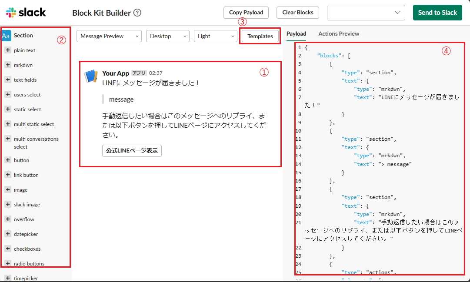The height and width of the screenshot is (282, 470).
Task: Click the plus icon beside image
Action: (x=8, y=189)
